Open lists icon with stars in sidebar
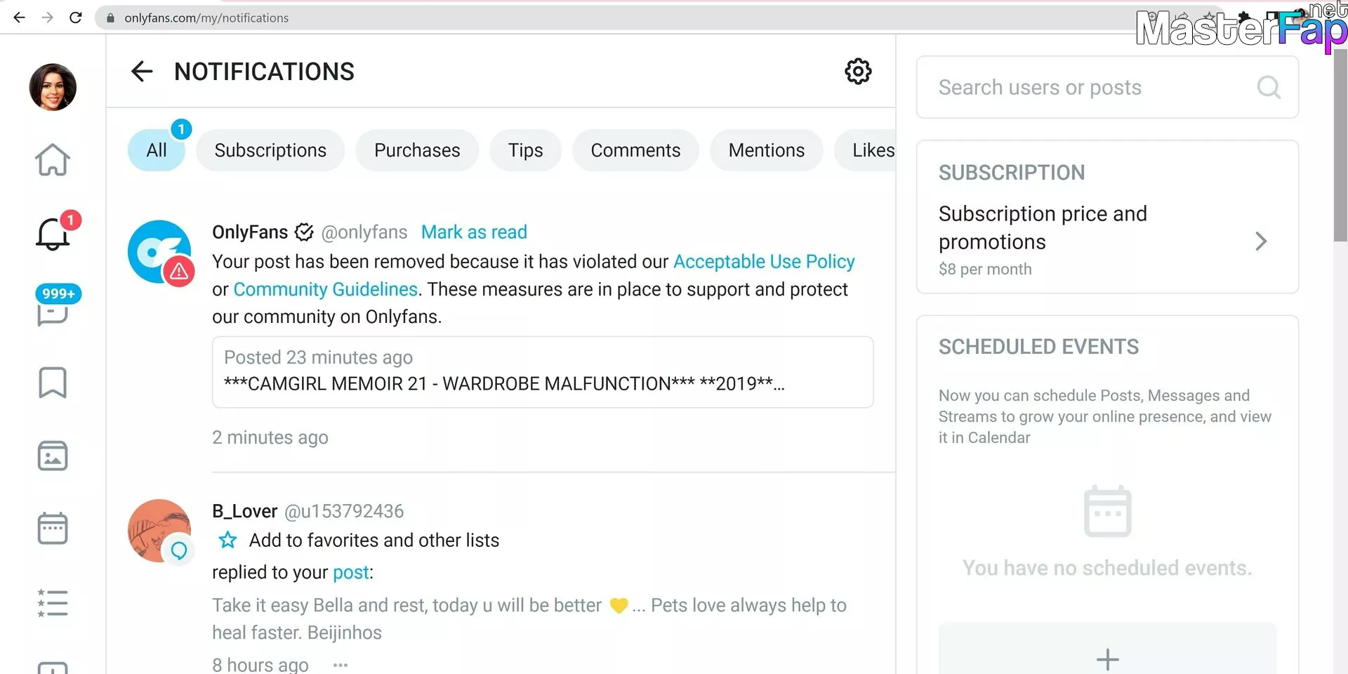The width and height of the screenshot is (1348, 674). (x=53, y=603)
